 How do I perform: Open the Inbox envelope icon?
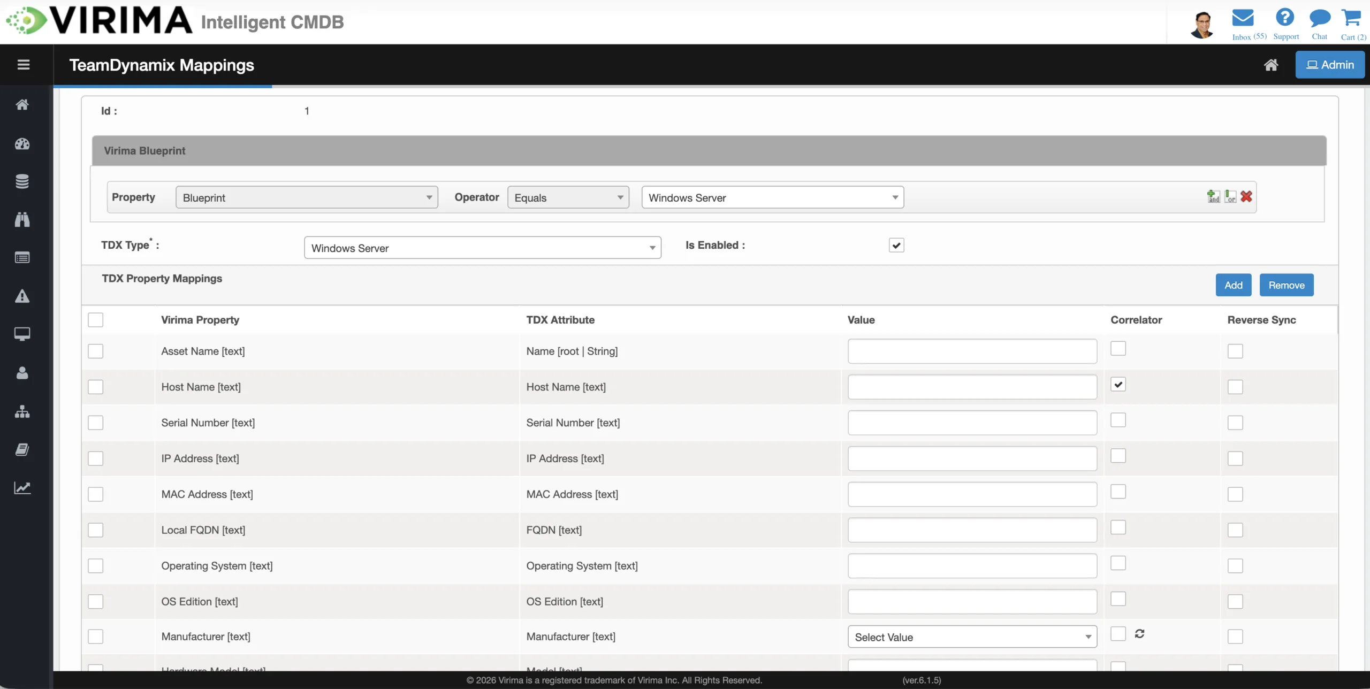pyautogui.click(x=1243, y=18)
